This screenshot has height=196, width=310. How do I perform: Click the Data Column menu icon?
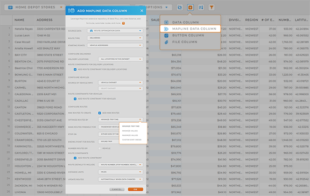click(166, 23)
